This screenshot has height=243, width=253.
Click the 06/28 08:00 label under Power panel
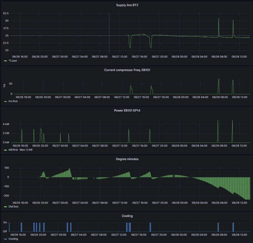point(219,146)
